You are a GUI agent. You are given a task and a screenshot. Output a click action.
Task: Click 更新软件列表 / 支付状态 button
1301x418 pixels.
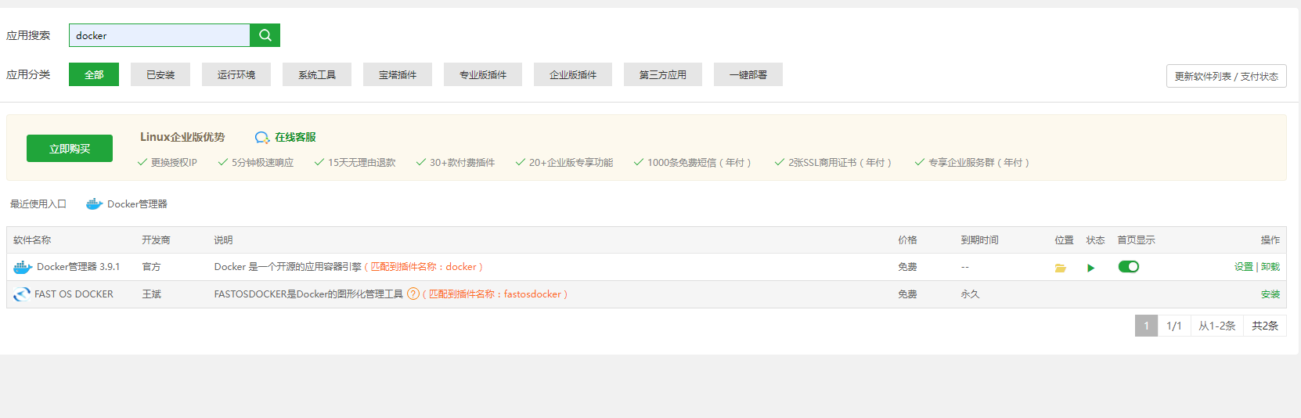tap(1227, 76)
